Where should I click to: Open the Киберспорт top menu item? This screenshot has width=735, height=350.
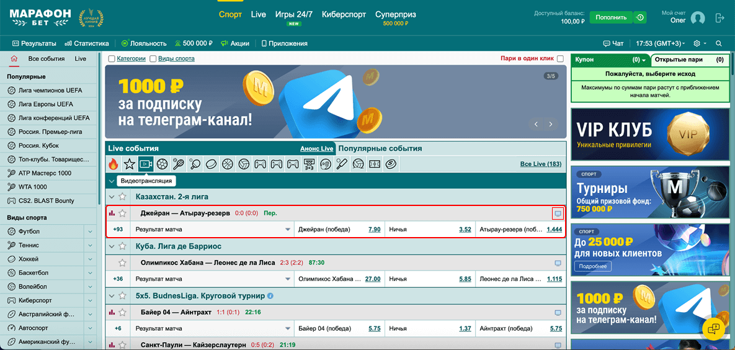344,14
